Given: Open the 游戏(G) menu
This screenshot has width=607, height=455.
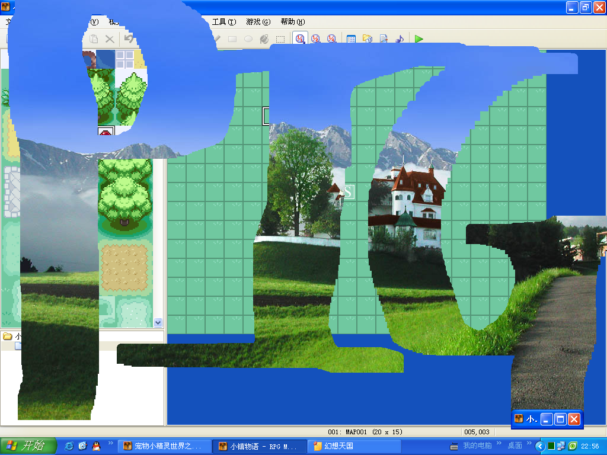Looking at the screenshot, I should [258, 22].
